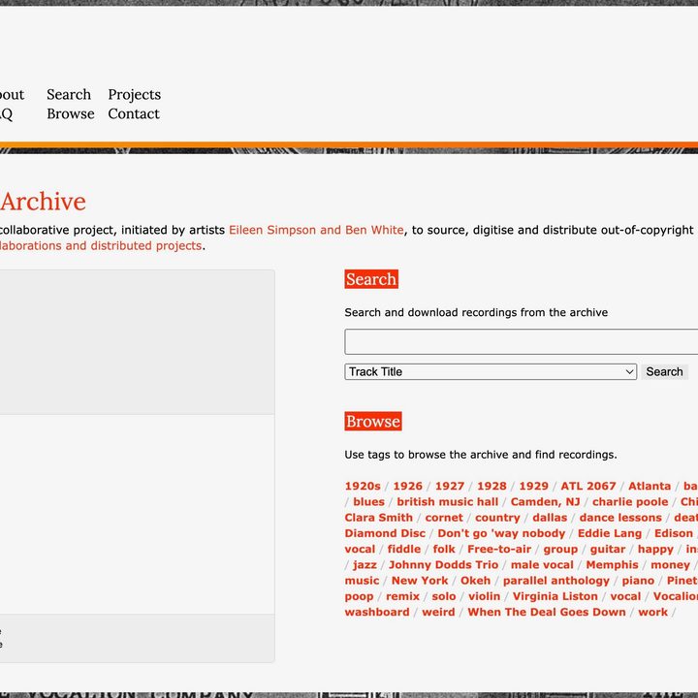Viewport: 698px width, 698px height.
Task: Open the Okeh tag
Action: (475, 581)
